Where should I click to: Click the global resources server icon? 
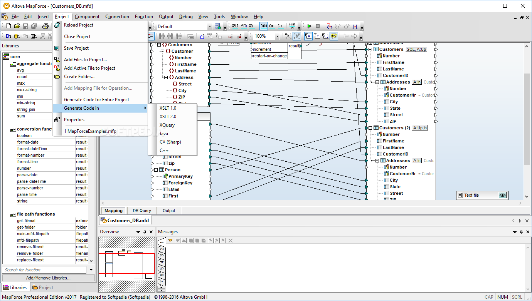[218, 26]
